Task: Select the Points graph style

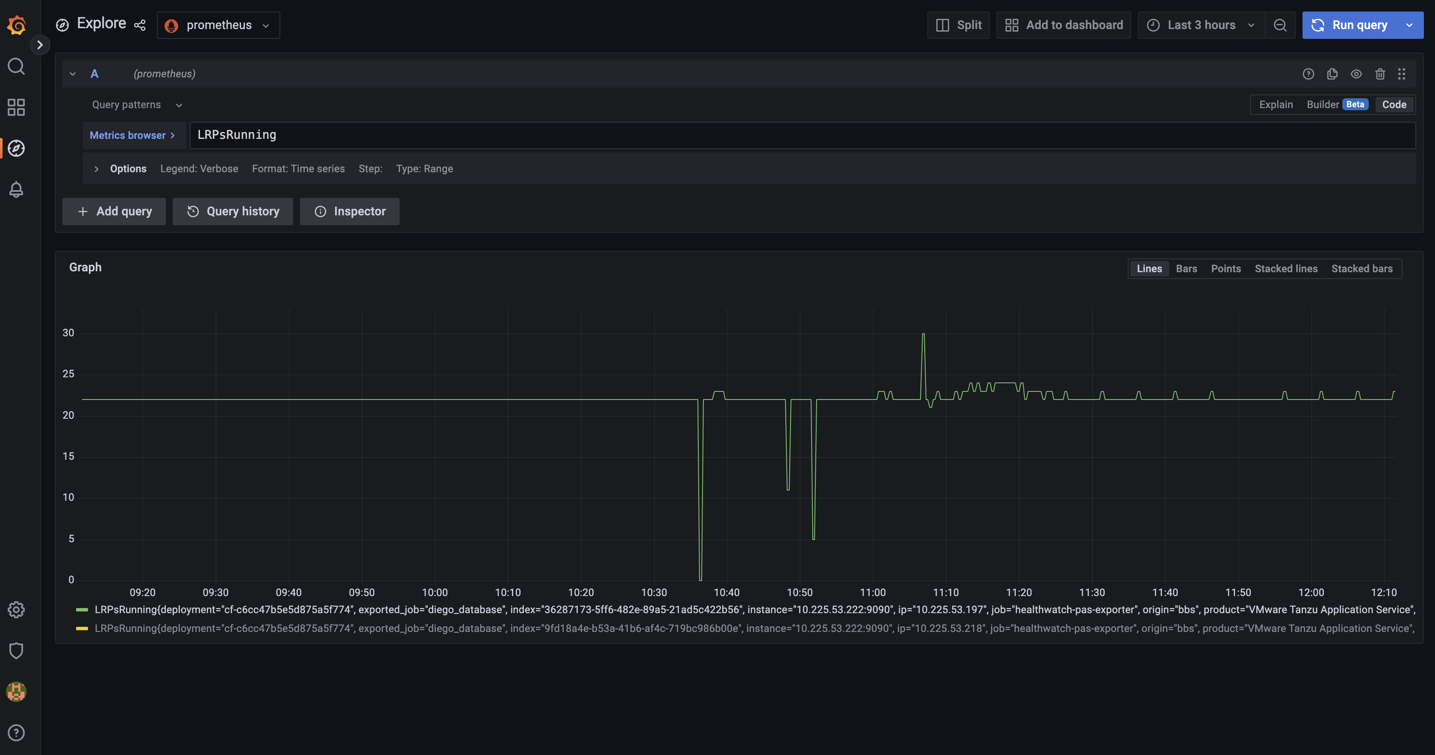Action: click(1226, 268)
